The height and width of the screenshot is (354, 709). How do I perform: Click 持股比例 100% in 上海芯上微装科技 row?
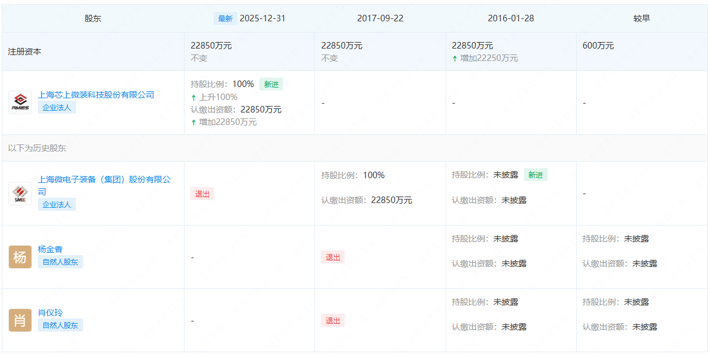(x=222, y=84)
